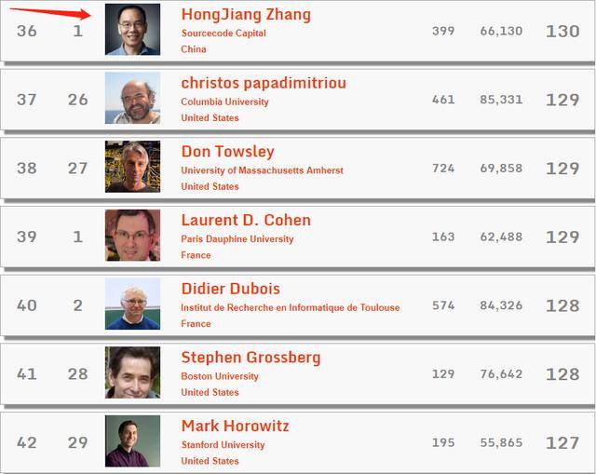Click Don Towsley's profile photo
This screenshot has width=596, height=474.
click(132, 168)
